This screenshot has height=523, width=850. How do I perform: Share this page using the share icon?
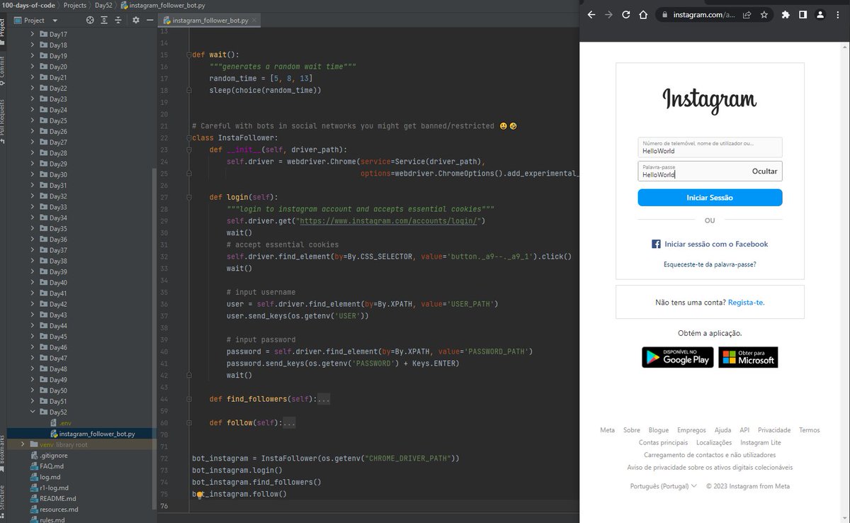[x=747, y=14]
